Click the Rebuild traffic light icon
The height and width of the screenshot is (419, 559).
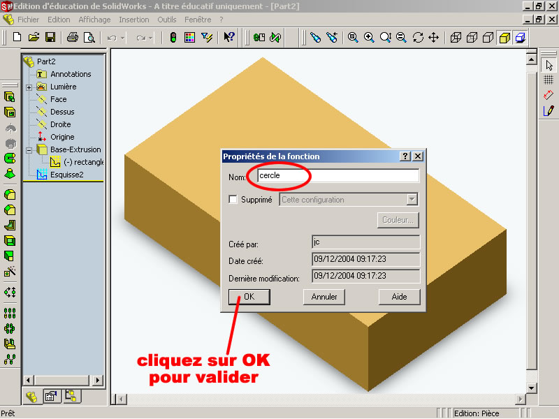(173, 37)
